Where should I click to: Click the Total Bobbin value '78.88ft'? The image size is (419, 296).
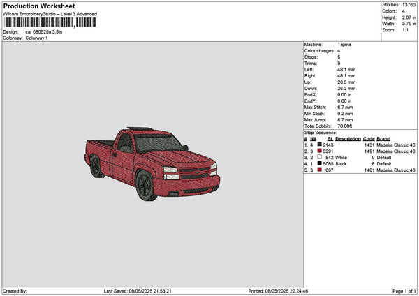click(345, 126)
